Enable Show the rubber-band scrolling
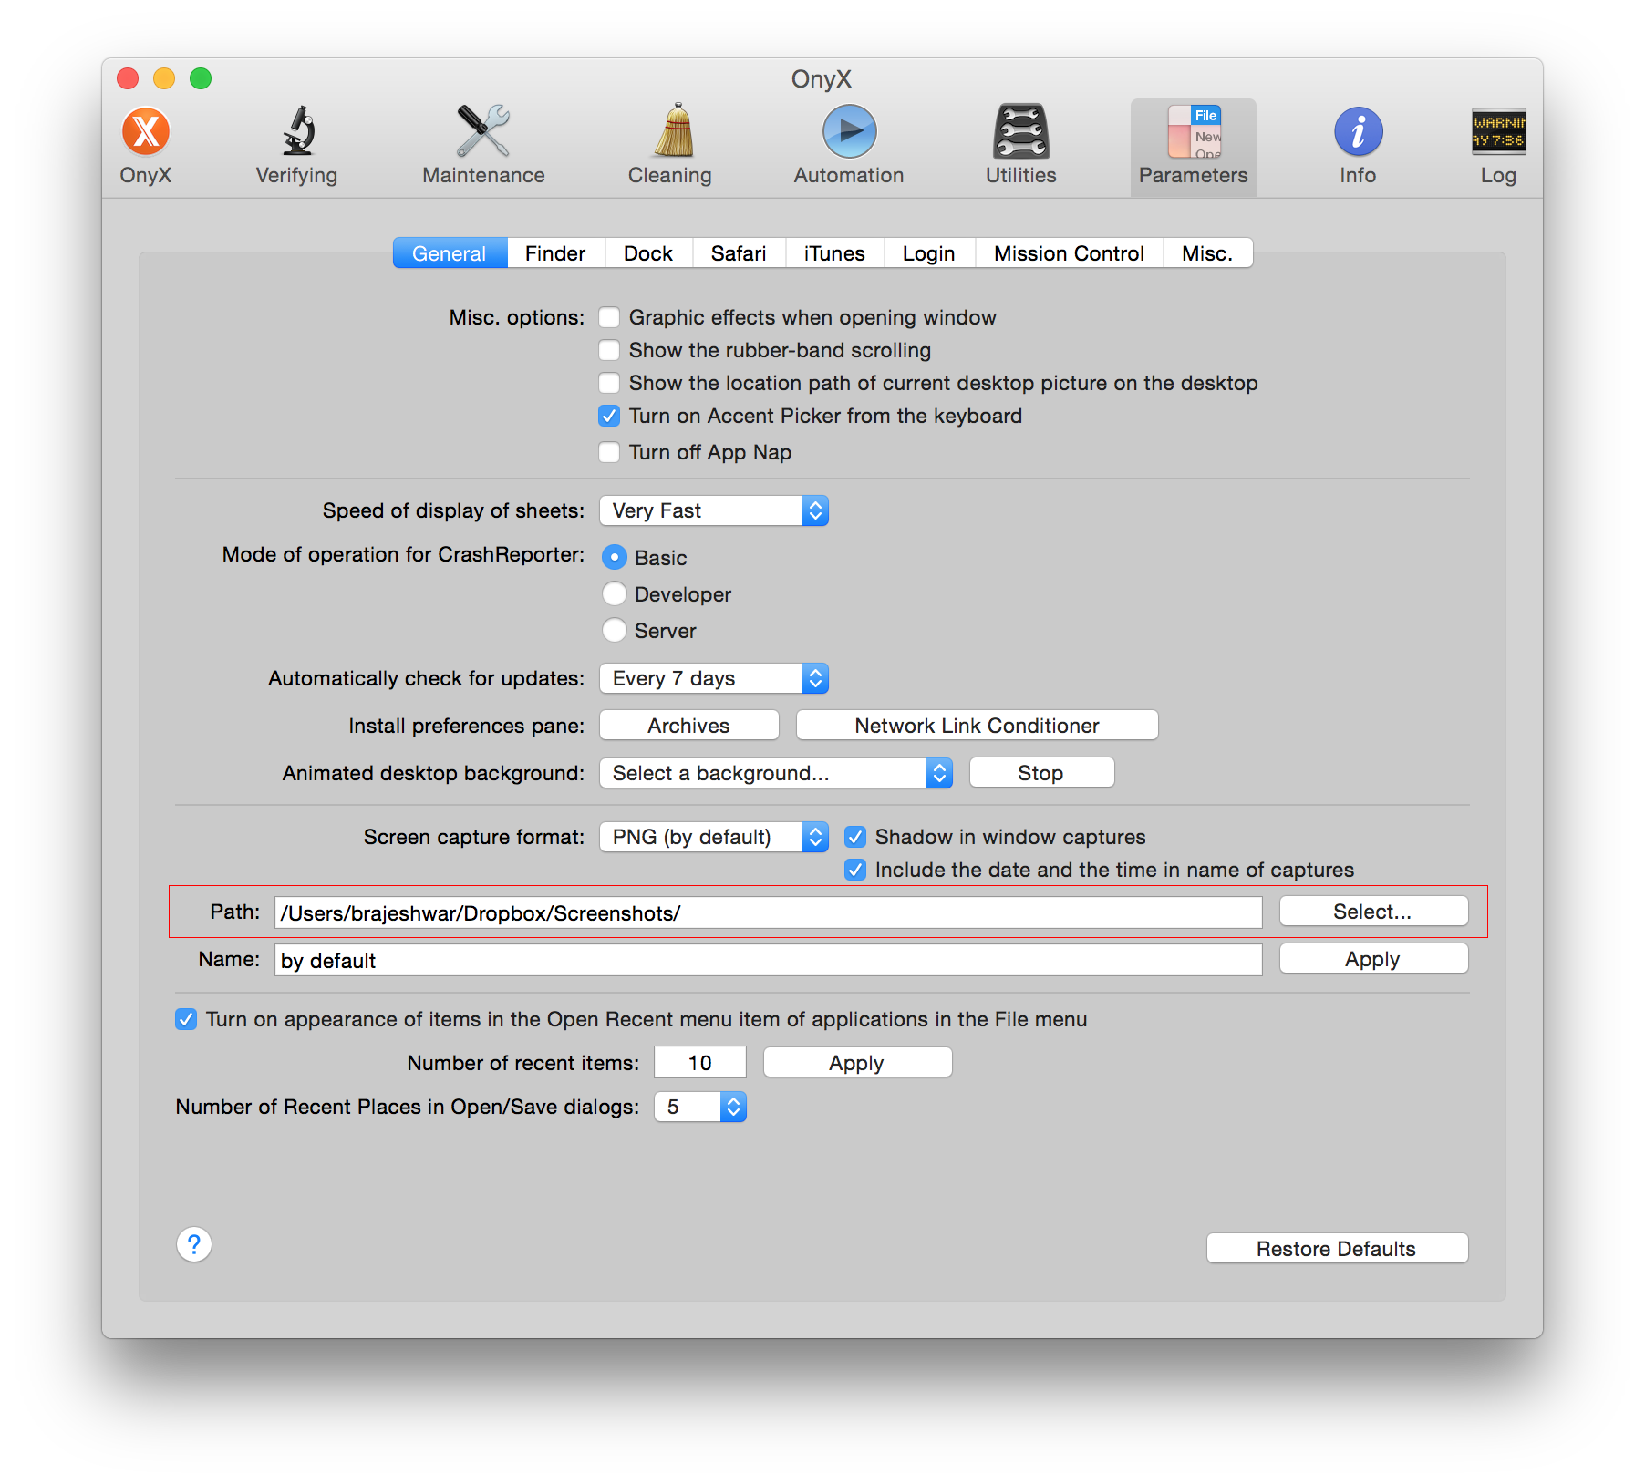This screenshot has height=1484, width=1645. pyautogui.click(x=609, y=350)
